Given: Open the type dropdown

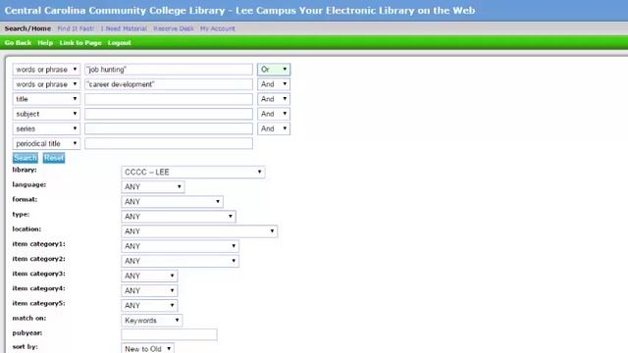Looking at the screenshot, I should (x=179, y=217).
